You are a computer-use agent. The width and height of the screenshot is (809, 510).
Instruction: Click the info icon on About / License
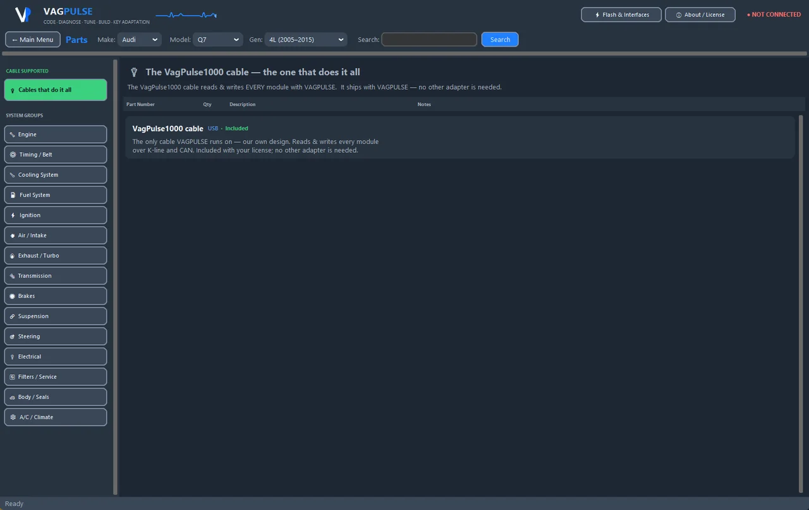pyautogui.click(x=679, y=15)
